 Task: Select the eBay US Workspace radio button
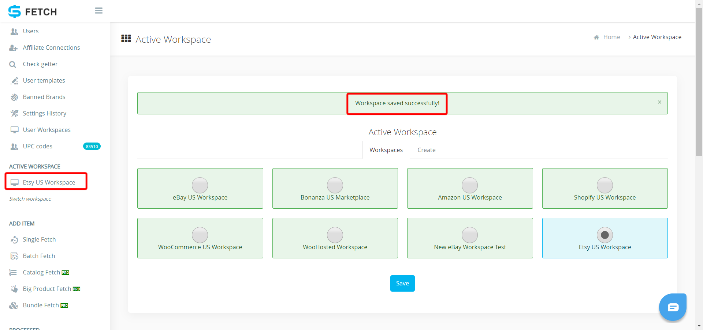200,185
